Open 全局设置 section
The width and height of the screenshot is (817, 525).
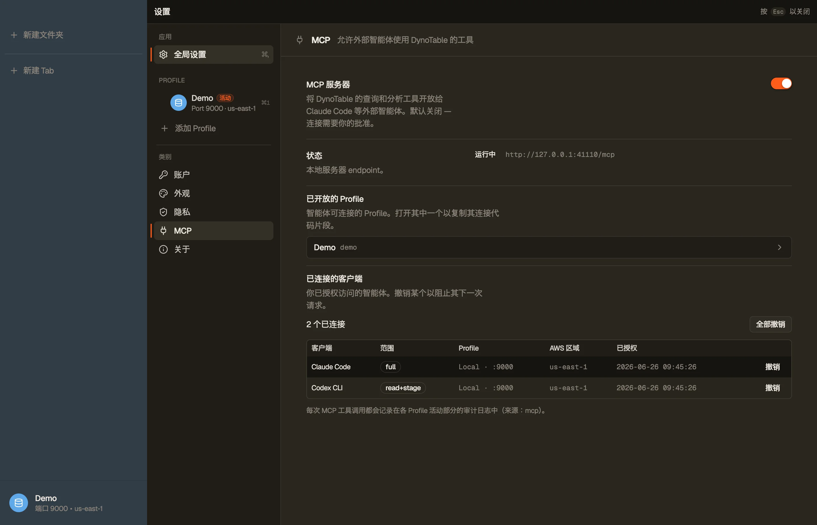(x=214, y=55)
